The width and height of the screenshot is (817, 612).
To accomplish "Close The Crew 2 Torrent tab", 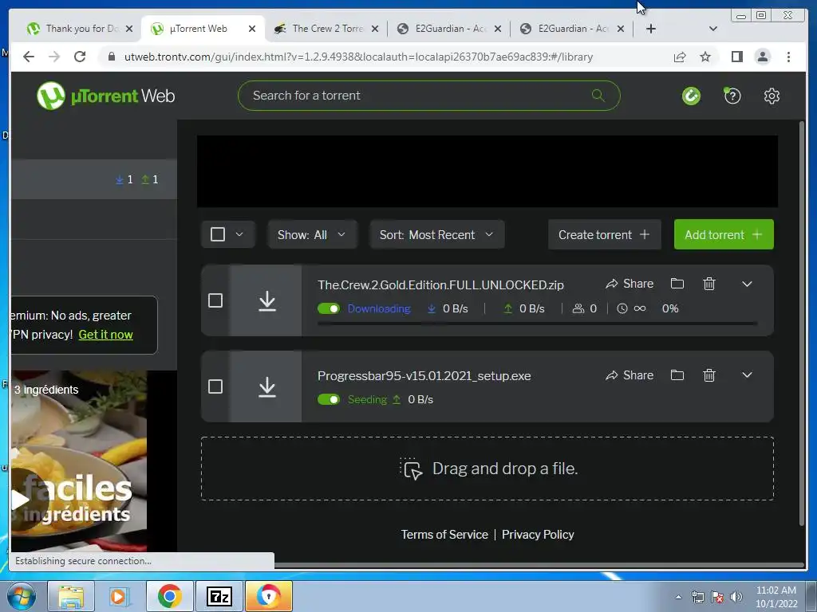I will click(375, 29).
